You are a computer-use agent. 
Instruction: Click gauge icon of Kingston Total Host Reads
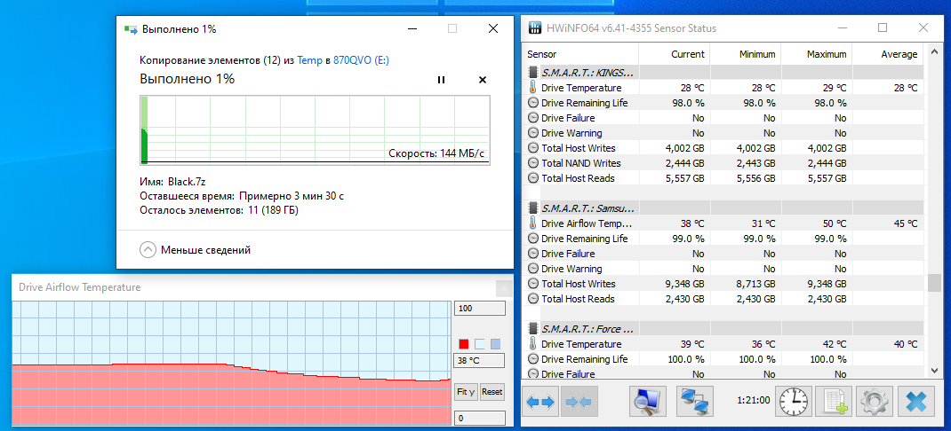click(533, 178)
